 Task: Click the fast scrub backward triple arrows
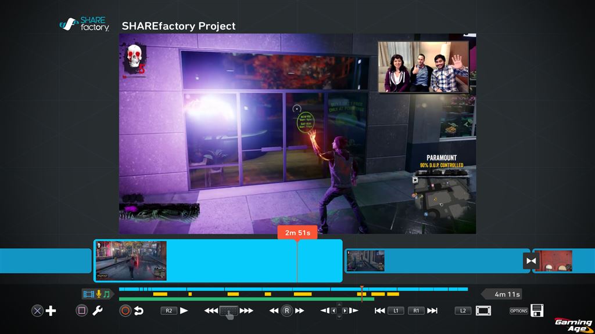(x=211, y=311)
